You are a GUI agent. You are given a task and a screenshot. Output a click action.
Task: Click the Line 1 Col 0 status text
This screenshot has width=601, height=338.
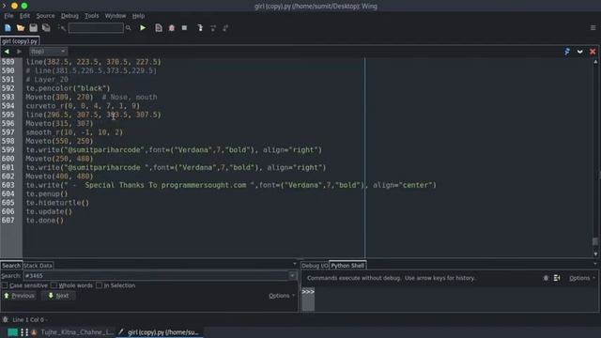click(x=28, y=319)
